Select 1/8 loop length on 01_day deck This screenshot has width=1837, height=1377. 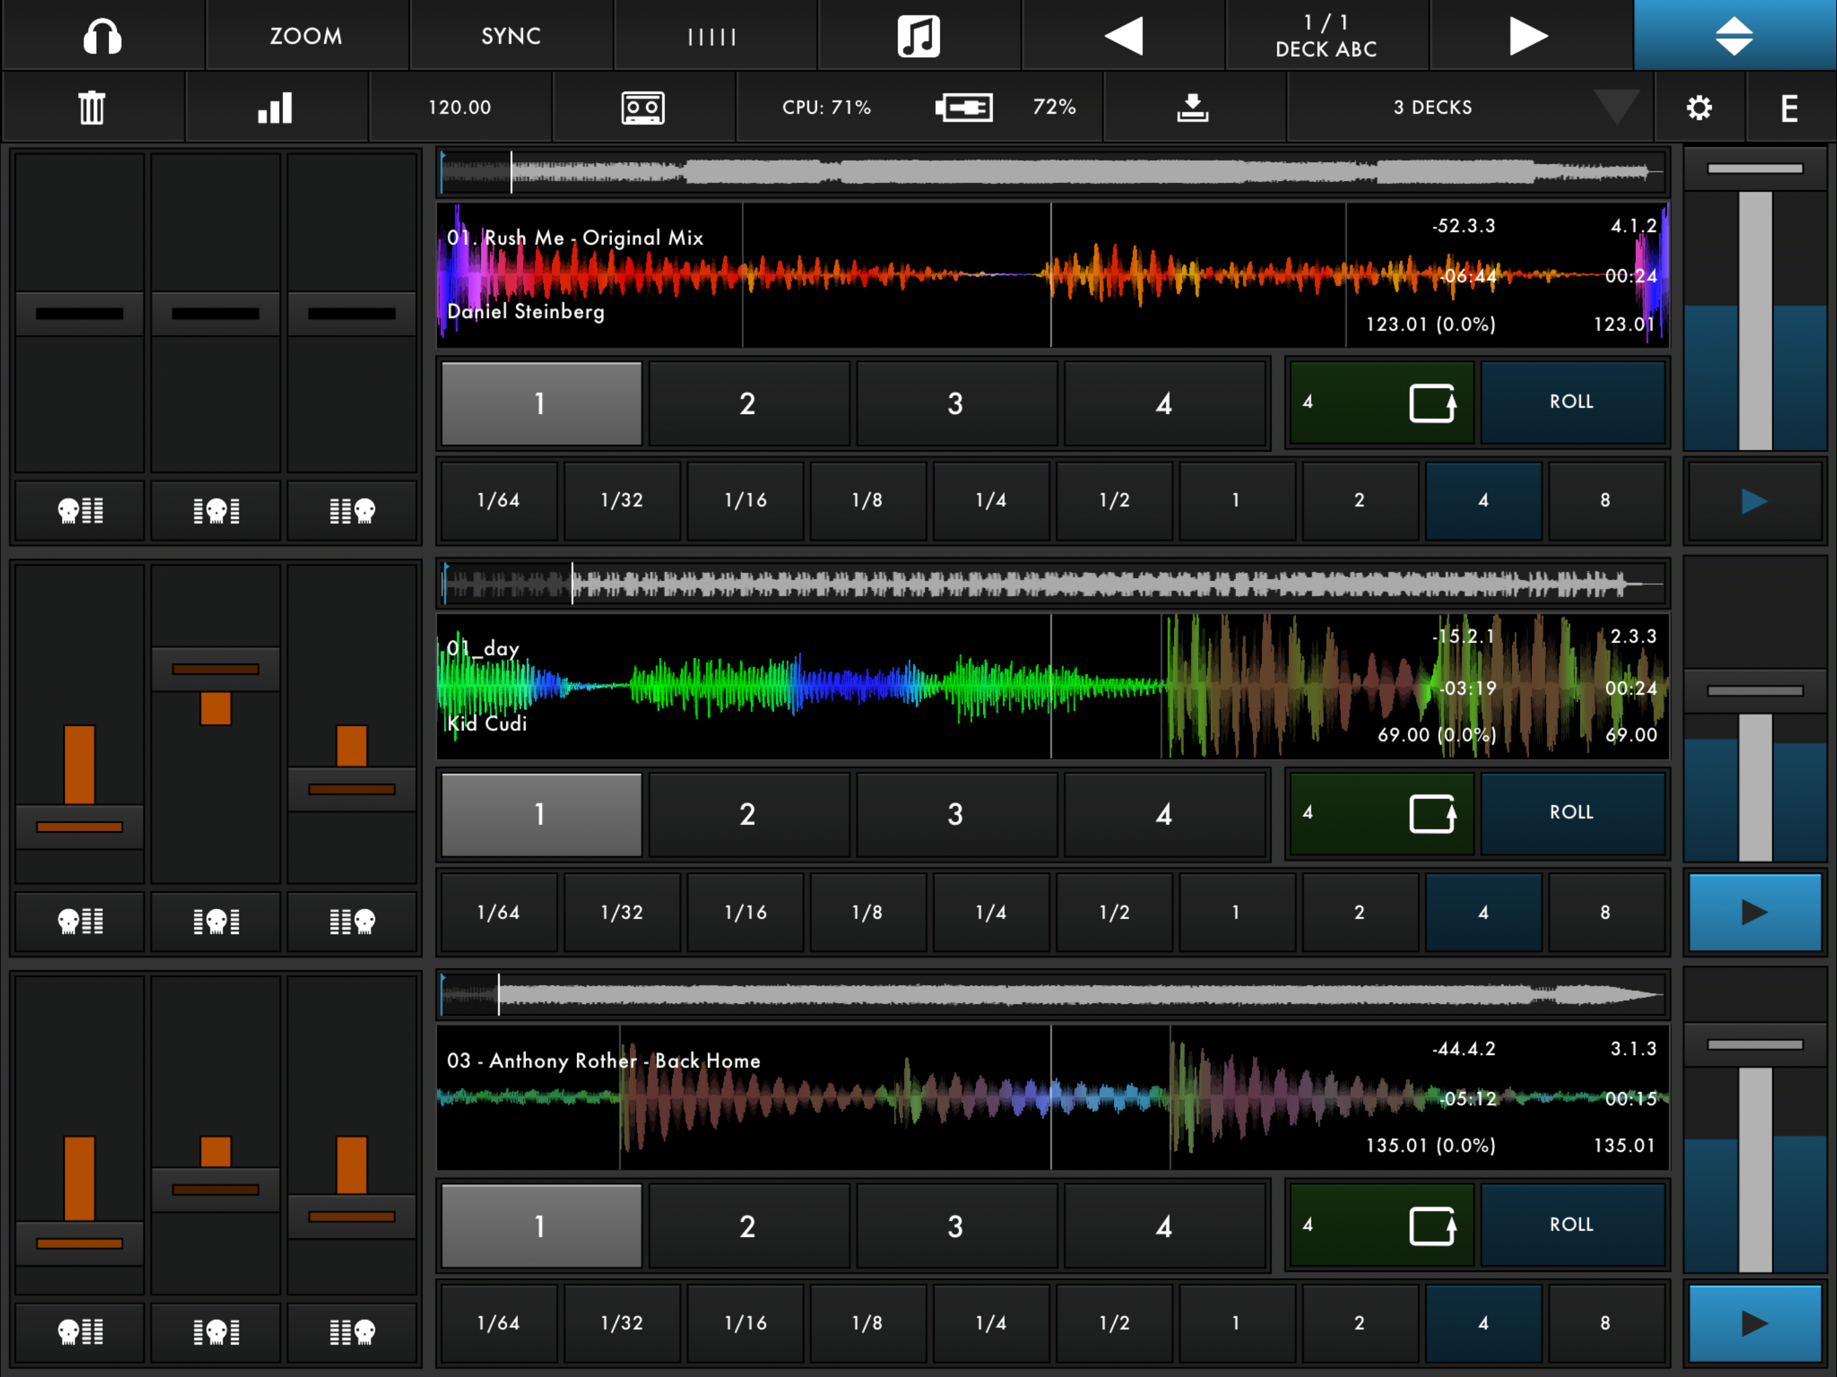[x=867, y=912]
